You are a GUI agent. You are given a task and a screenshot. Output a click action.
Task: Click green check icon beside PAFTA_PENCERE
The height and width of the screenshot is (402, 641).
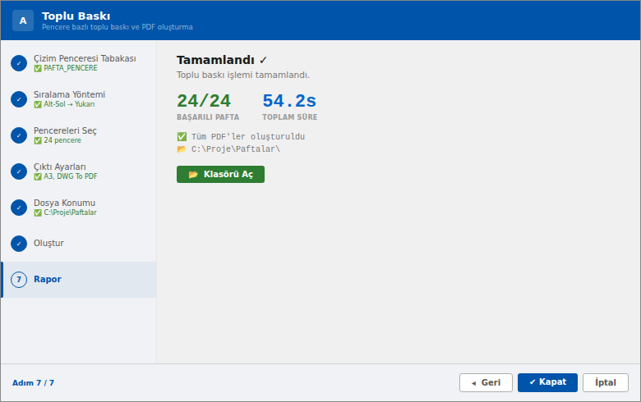click(x=38, y=68)
